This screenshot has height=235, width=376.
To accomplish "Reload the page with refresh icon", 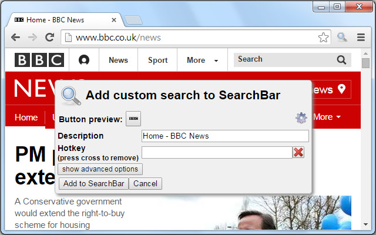I will 49,37.
